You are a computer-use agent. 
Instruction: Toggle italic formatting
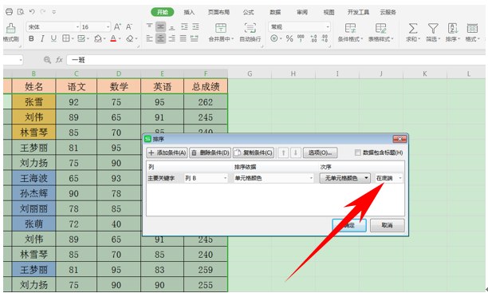coord(42,38)
